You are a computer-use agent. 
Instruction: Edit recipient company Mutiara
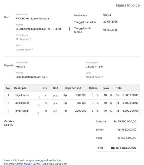(21, 67)
